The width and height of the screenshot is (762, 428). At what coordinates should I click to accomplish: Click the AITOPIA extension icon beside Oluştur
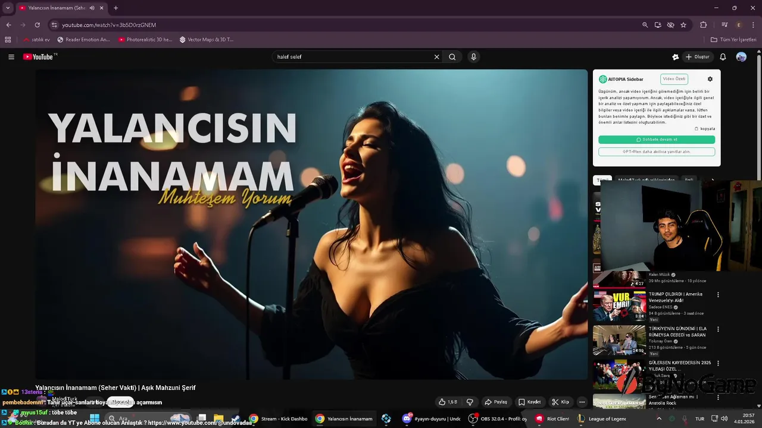coord(675,57)
